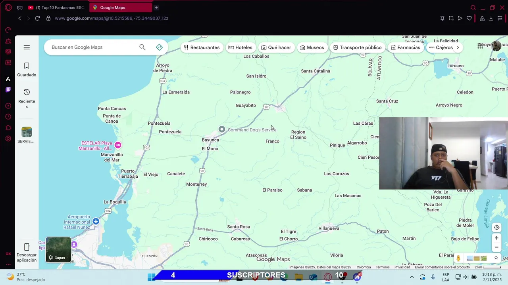The image size is (508, 285).
Task: Open Opera easy setup sliders
Action: tap(500, 18)
